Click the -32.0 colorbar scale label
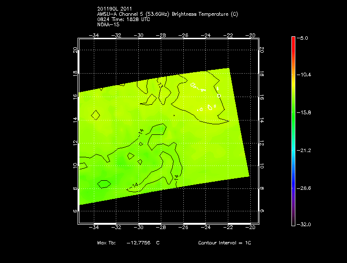 click(305, 224)
